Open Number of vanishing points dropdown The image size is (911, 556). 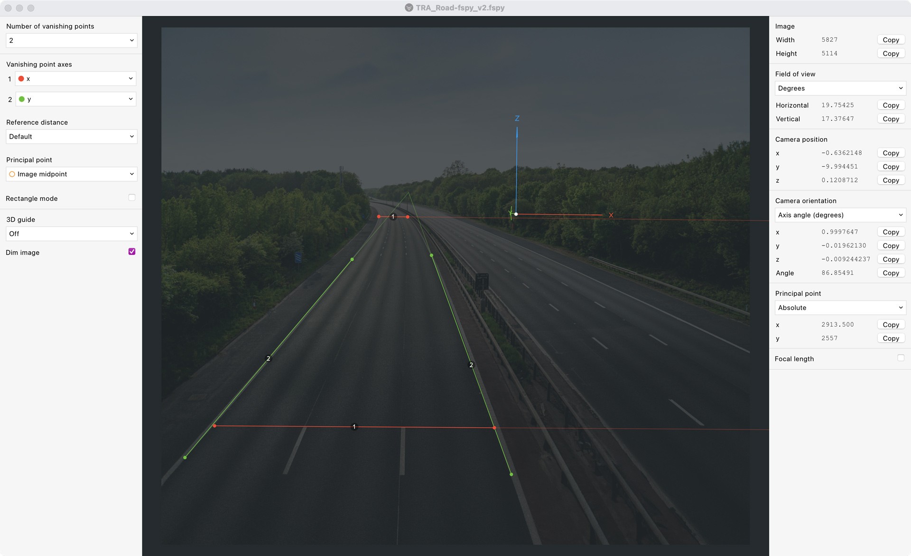[71, 40]
